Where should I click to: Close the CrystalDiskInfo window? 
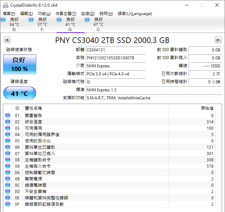(217, 5)
